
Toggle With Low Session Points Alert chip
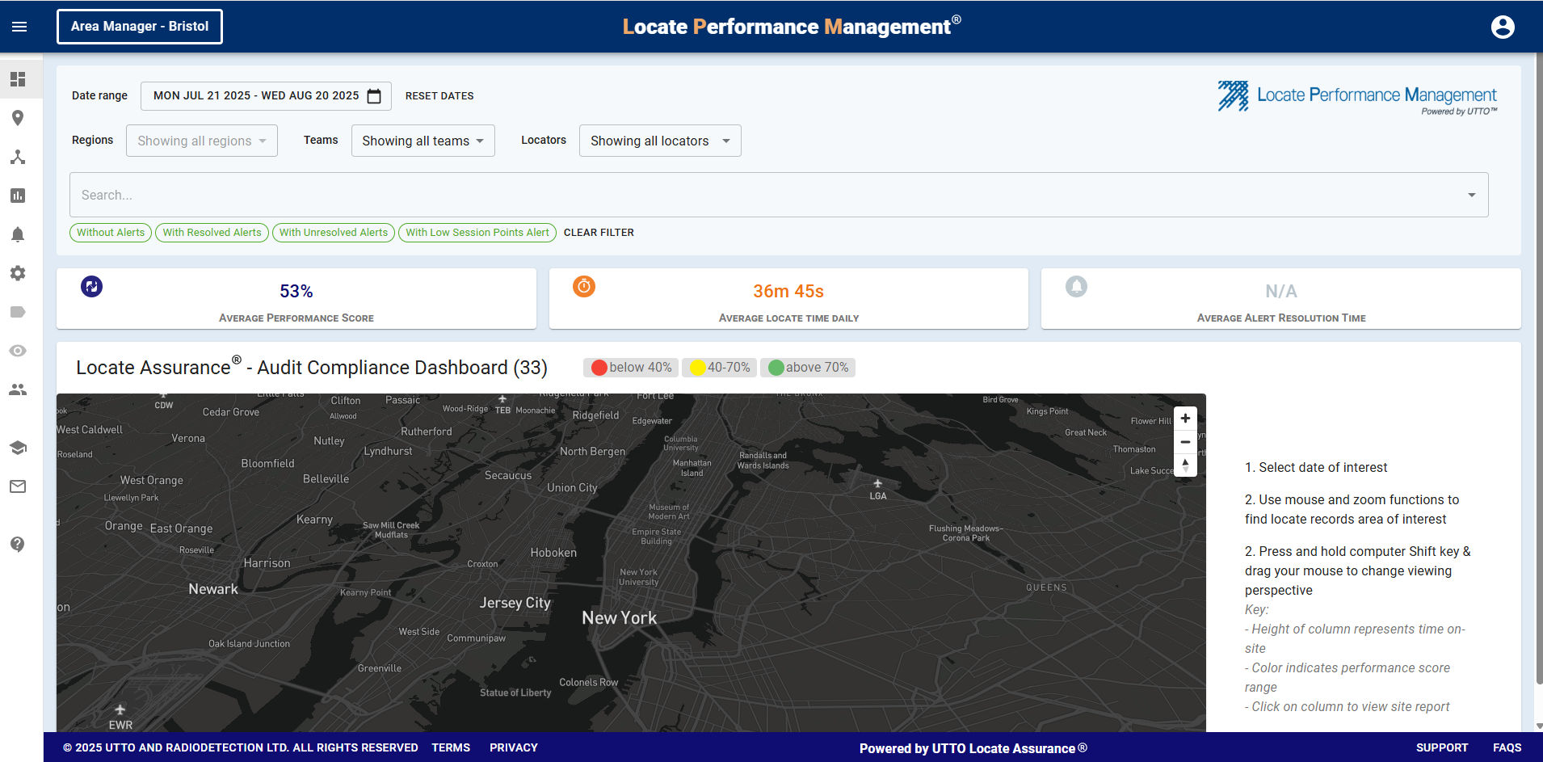tap(477, 233)
